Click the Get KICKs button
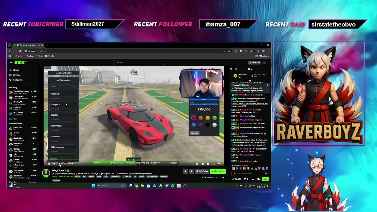 click(255, 62)
